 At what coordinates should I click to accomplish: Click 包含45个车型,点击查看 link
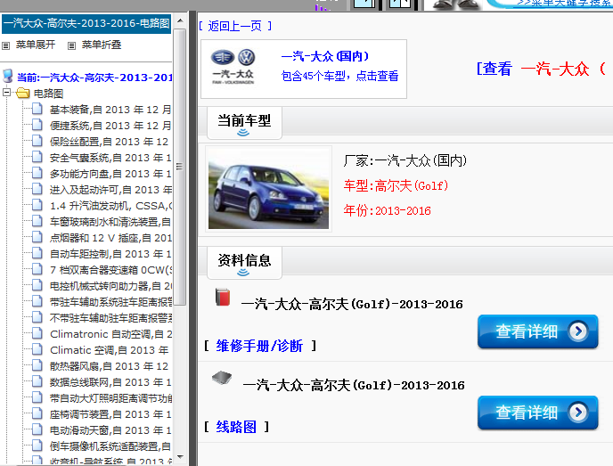pos(339,76)
